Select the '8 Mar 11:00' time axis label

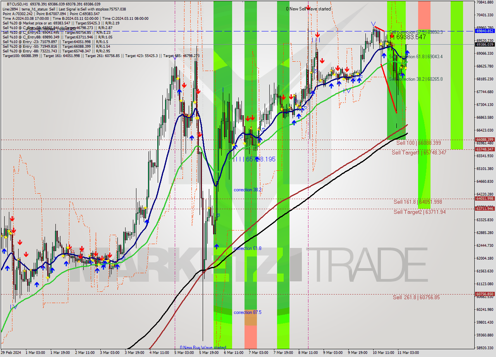pyautogui.click(x=308, y=353)
